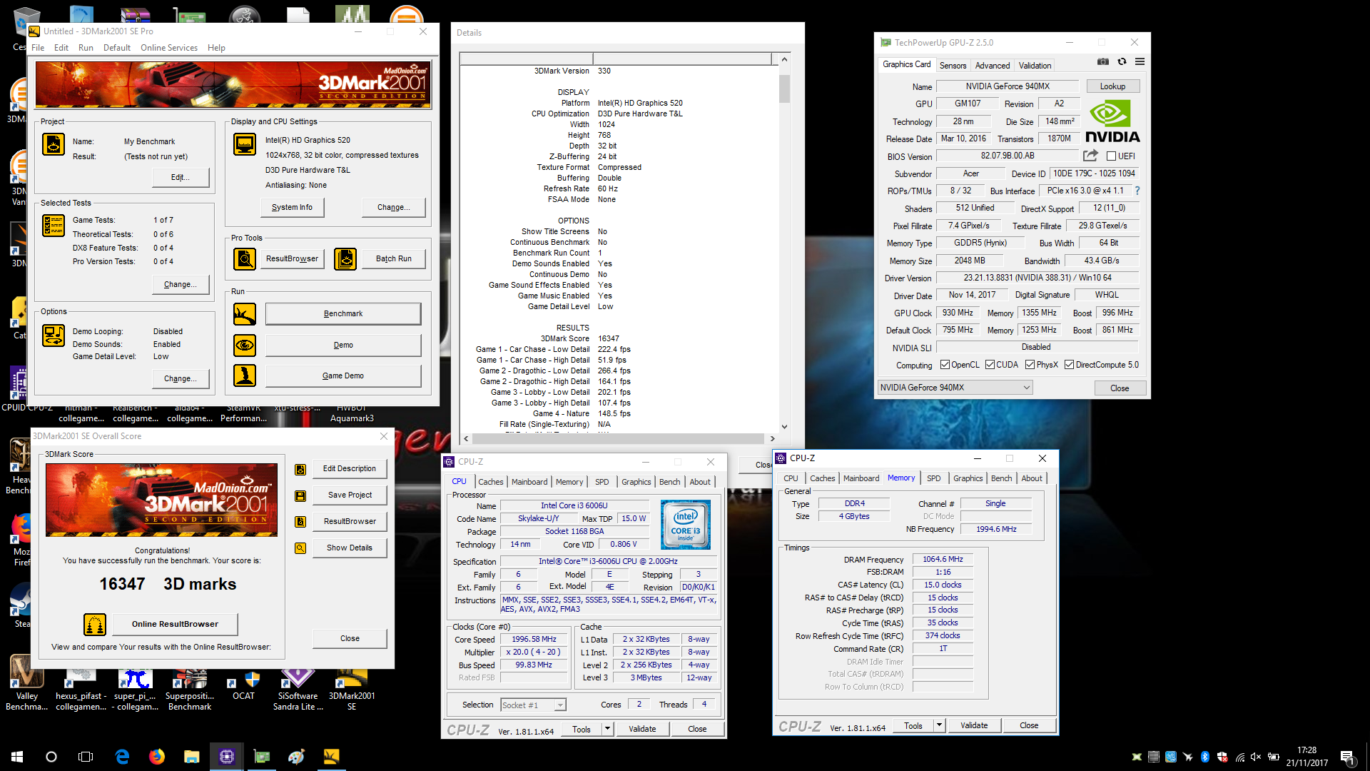Open the Caches tab in CPU-Z CPU window
Viewport: 1370px width, 771px height.
point(490,482)
